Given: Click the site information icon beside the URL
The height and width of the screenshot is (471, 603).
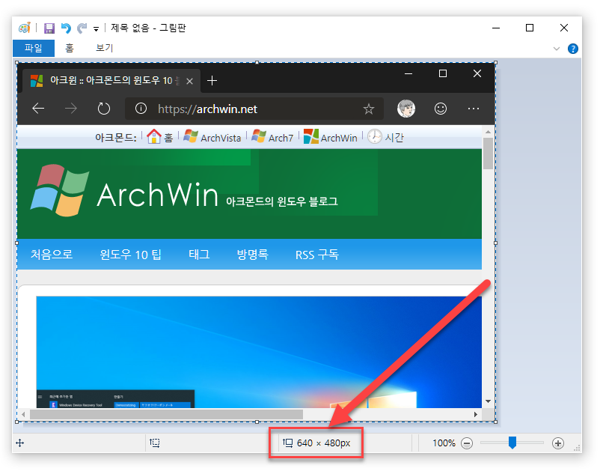Looking at the screenshot, I should point(141,109).
